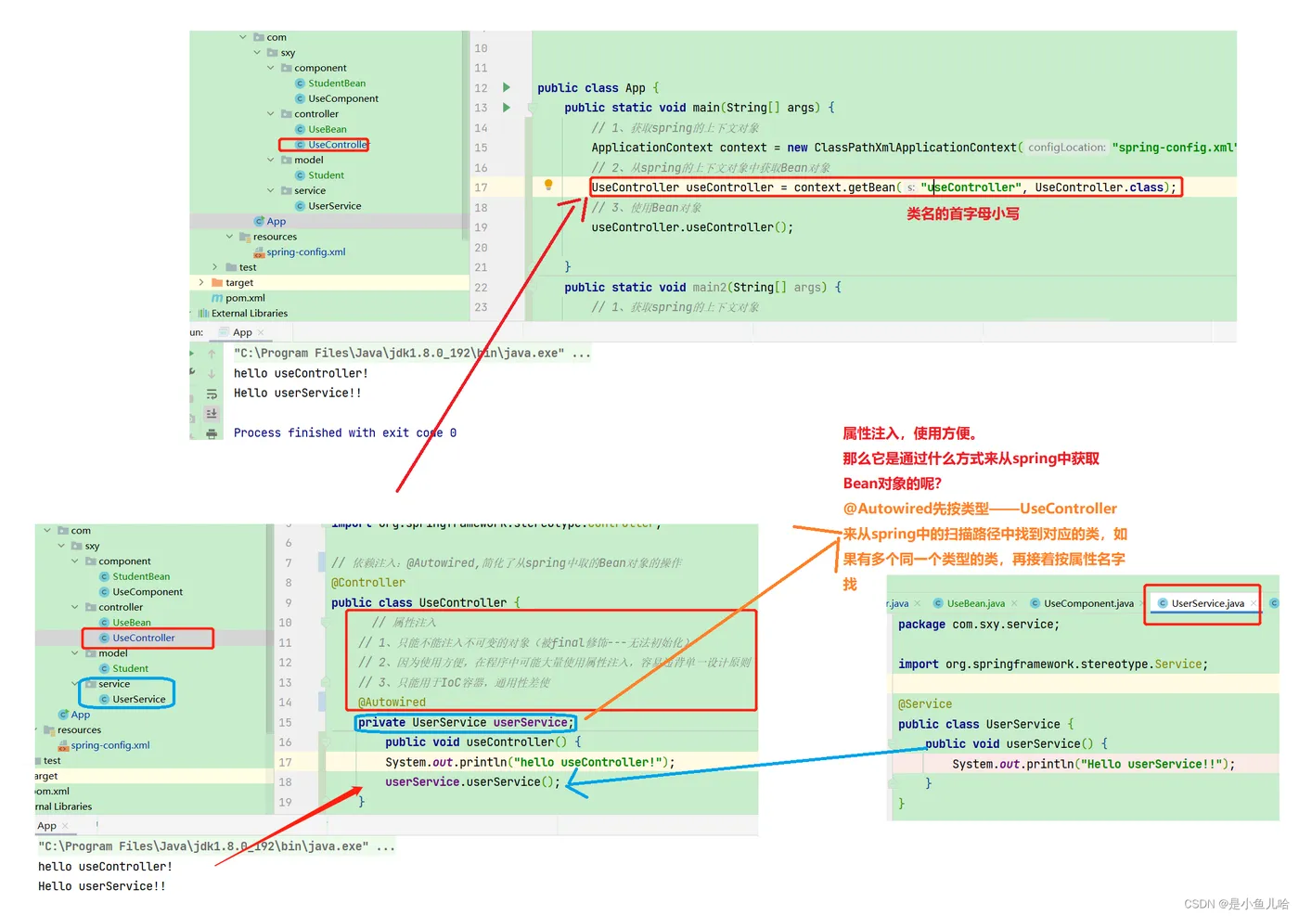Click line number 17 in upper editor gutter
Image resolution: width=1299 pixels, height=916 pixels.
click(481, 187)
